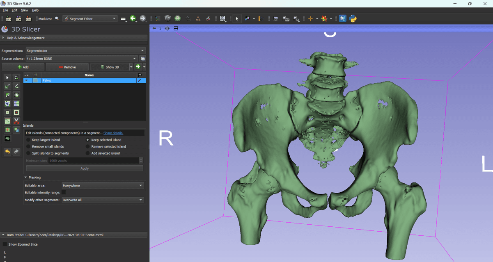The width and height of the screenshot is (493, 262).
Task: Click the Minimum size voxels field
Action: click(94, 161)
